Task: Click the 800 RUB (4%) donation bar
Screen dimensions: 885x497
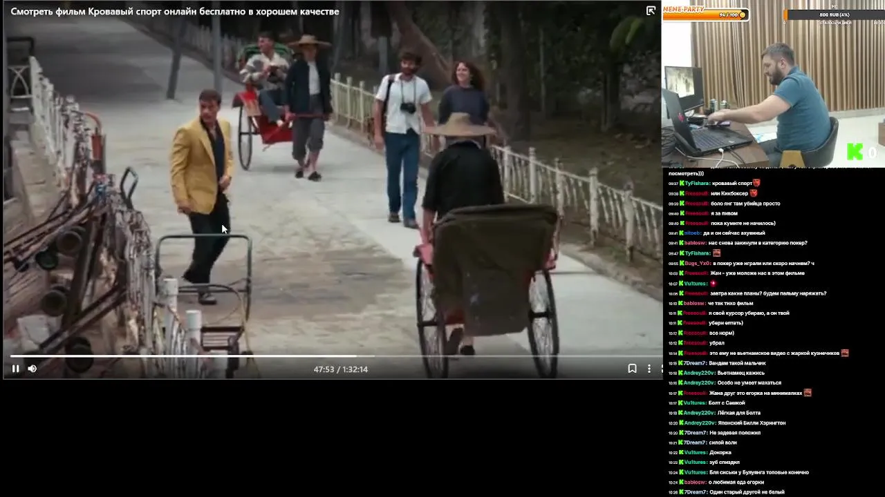Action: click(x=834, y=14)
